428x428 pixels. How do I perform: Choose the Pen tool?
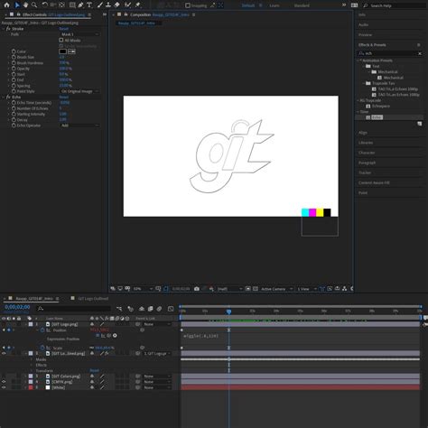click(80, 5)
